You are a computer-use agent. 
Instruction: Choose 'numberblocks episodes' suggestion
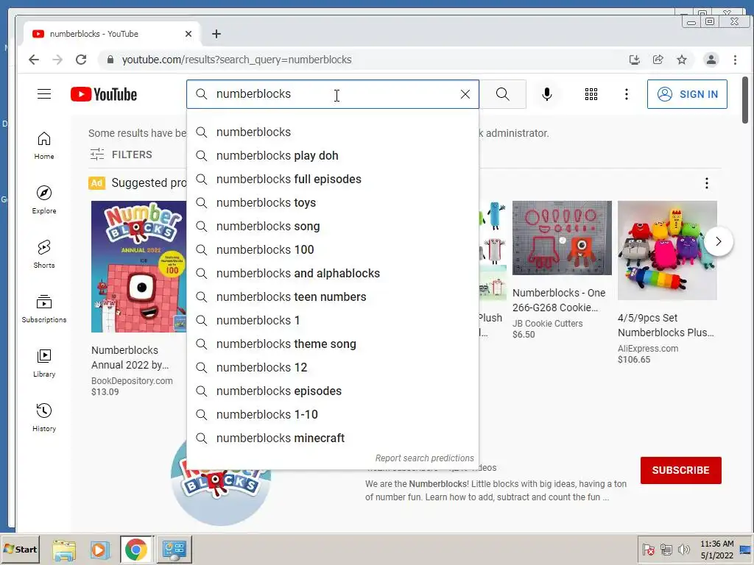pyautogui.click(x=333, y=391)
